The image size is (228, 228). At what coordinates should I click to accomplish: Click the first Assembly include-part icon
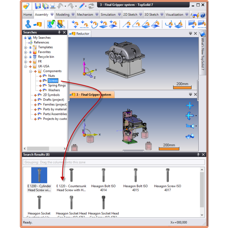[x=28, y=24]
